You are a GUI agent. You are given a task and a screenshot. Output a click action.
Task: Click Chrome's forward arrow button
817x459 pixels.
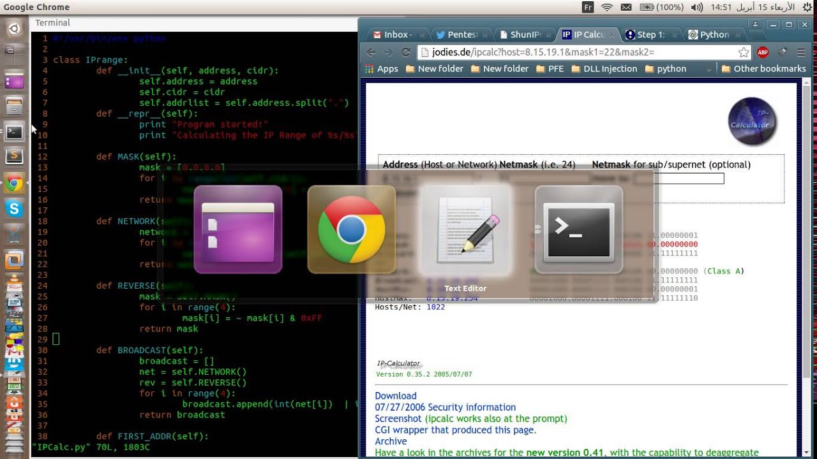coord(388,52)
